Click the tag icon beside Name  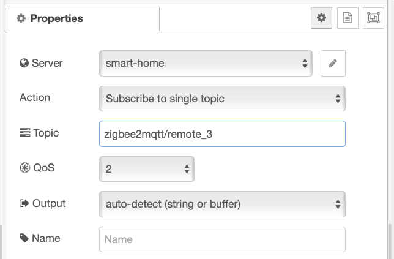pos(24,238)
